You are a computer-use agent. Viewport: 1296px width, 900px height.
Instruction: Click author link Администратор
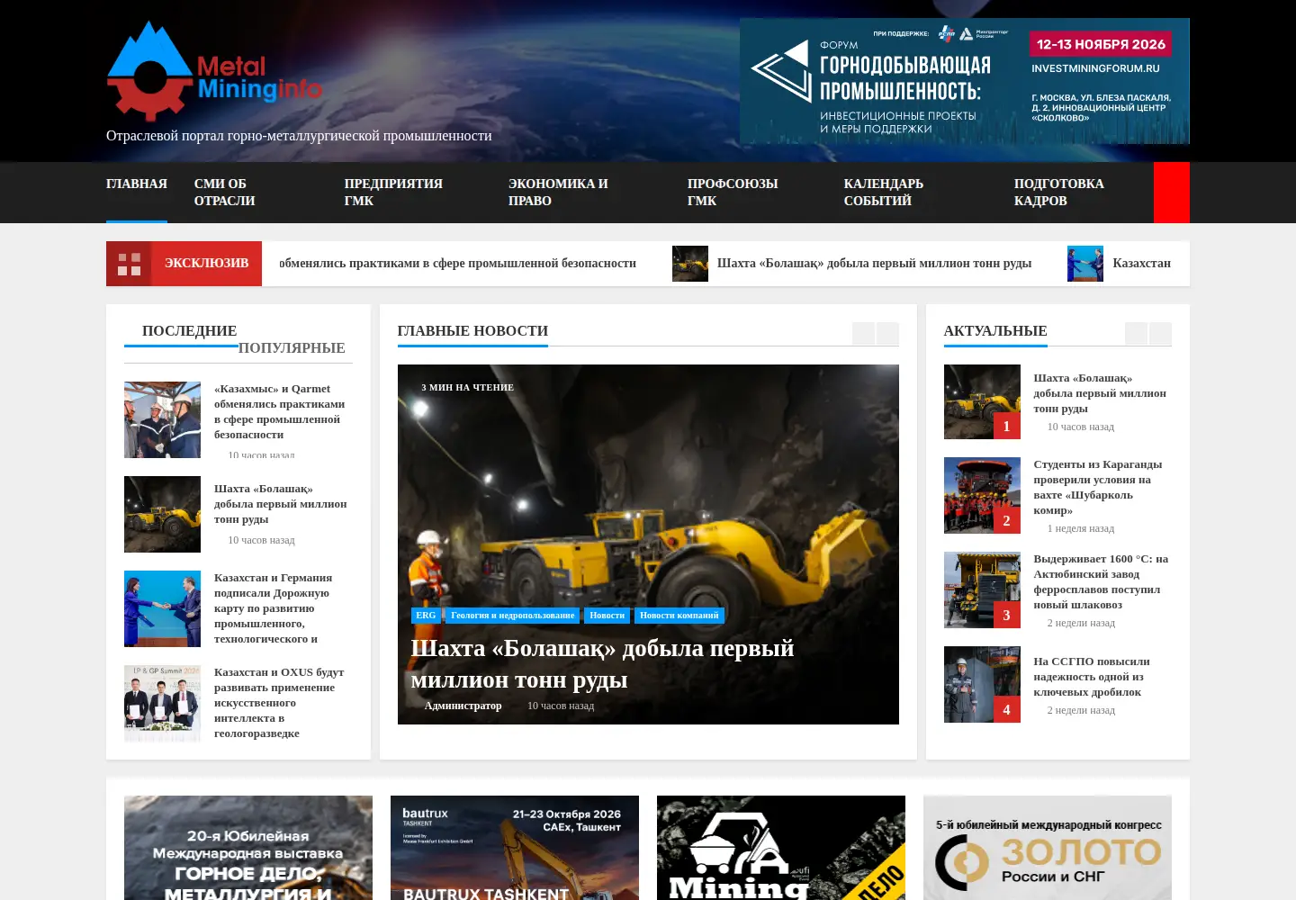point(463,706)
